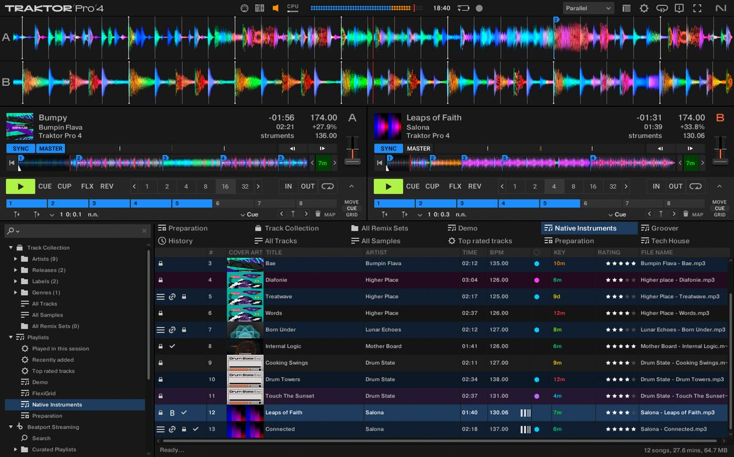This screenshot has width=734, height=457.
Task: Select the Groover favorites tab
Action: click(664, 228)
